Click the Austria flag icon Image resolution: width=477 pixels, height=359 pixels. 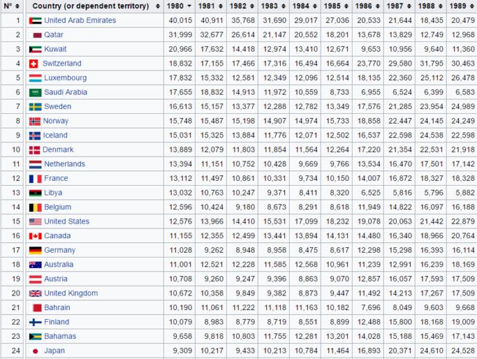click(x=35, y=279)
